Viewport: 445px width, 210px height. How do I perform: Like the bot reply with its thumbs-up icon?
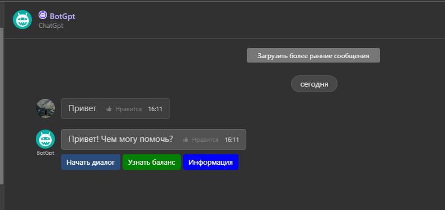(x=186, y=140)
